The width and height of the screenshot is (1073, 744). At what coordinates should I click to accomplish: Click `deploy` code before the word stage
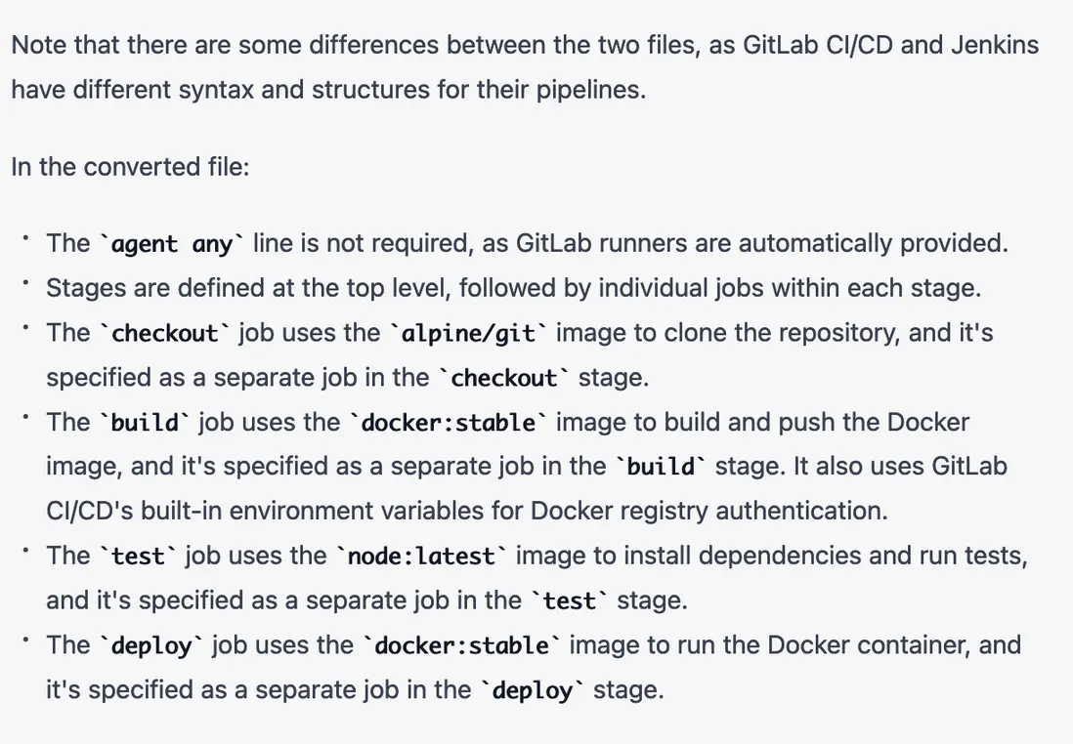click(x=533, y=690)
